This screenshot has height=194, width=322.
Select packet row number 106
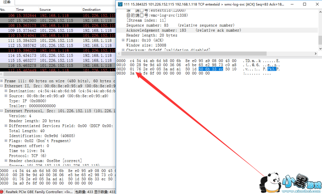[x=58, y=15]
